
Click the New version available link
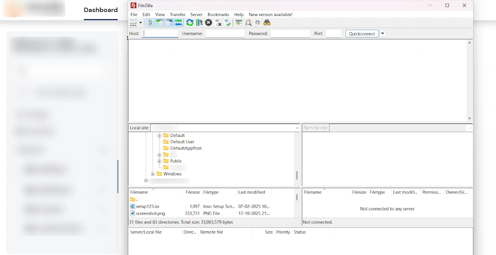tap(270, 14)
